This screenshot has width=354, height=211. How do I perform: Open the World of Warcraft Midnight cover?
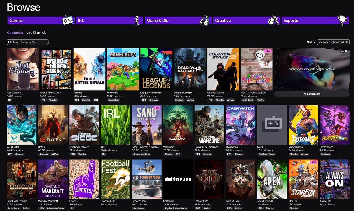point(53,179)
